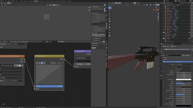Click the red X axis on the viewport gizmo

point(157,10)
